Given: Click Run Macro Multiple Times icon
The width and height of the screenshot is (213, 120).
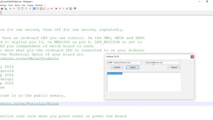Looking at the screenshot, I should [67, 8].
